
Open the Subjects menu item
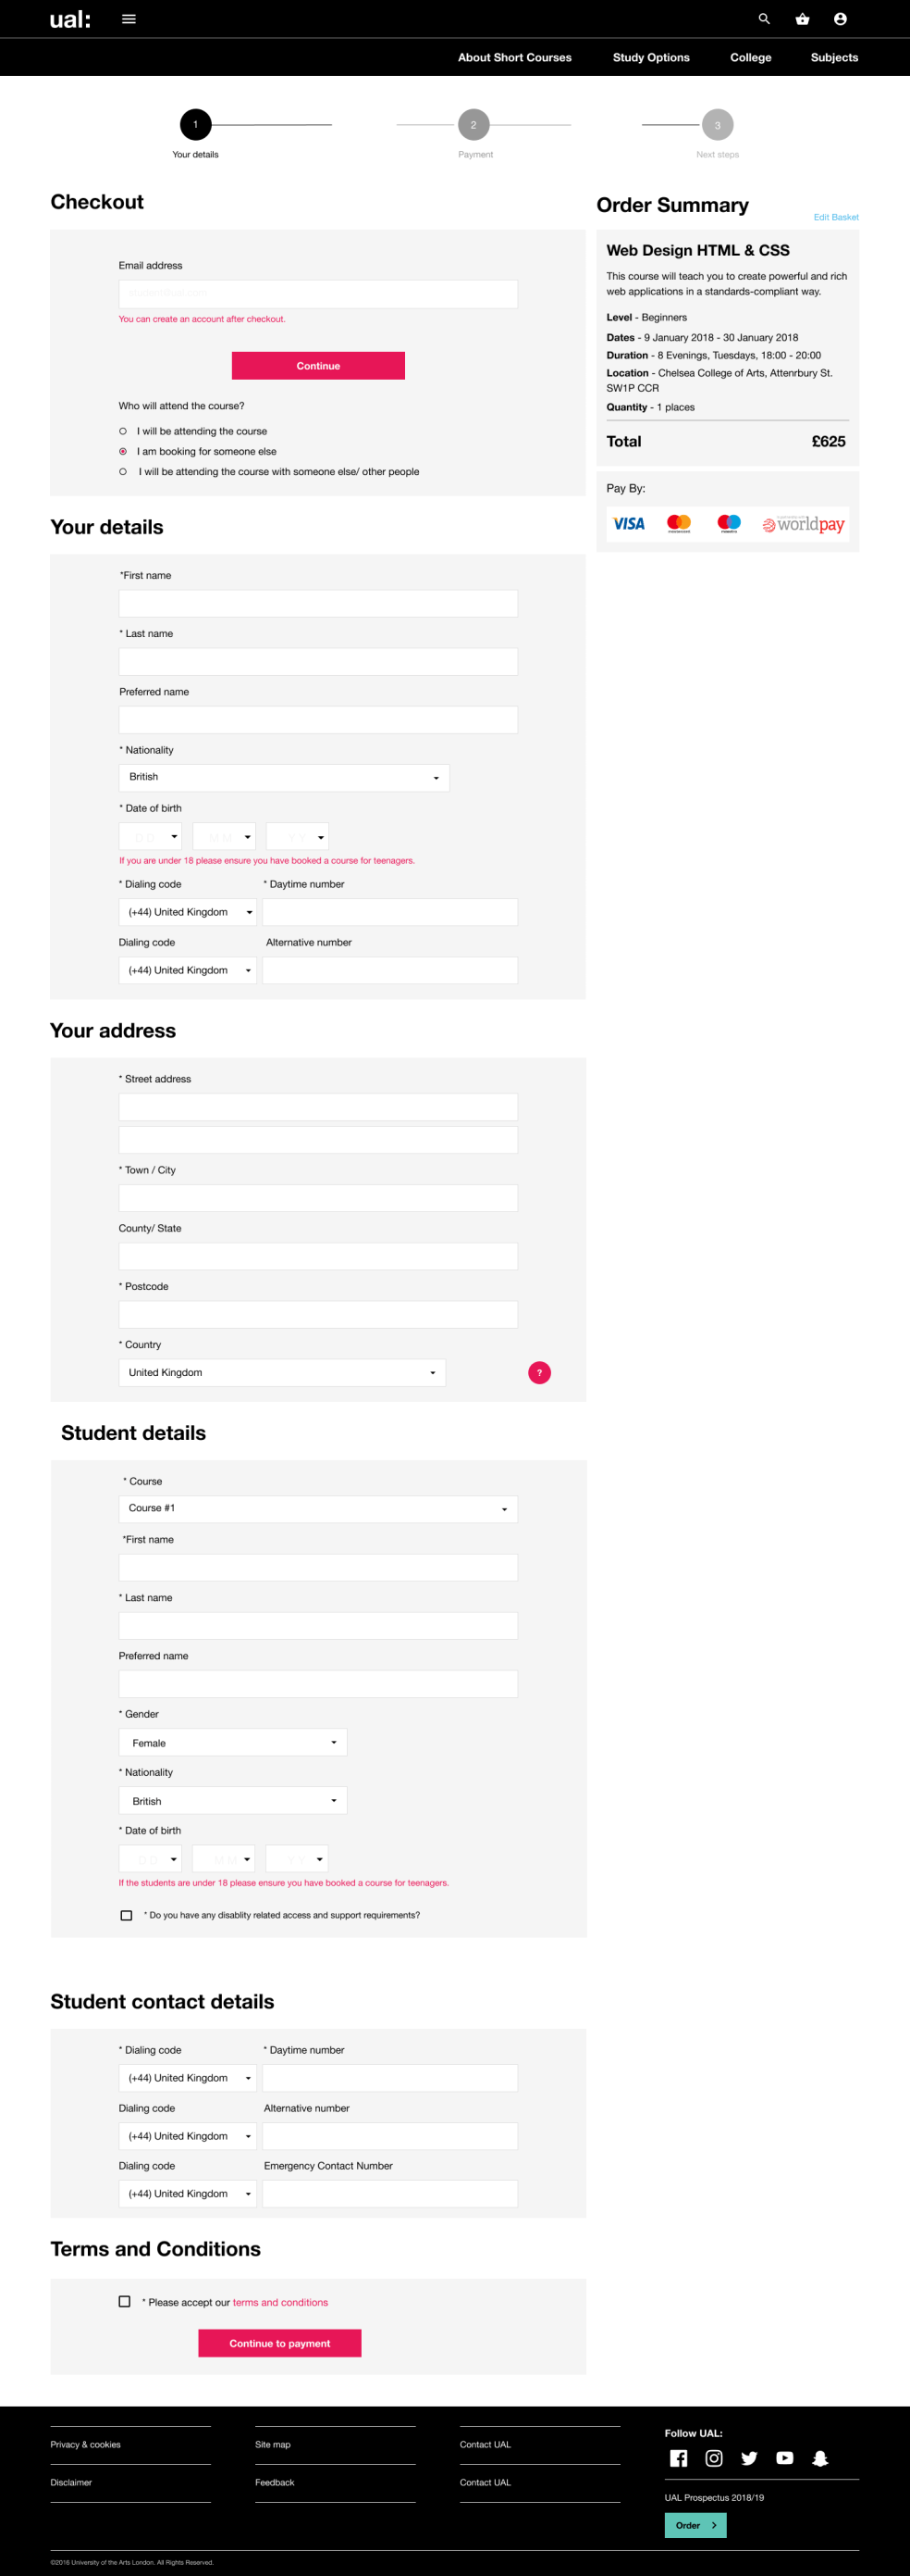coord(834,58)
